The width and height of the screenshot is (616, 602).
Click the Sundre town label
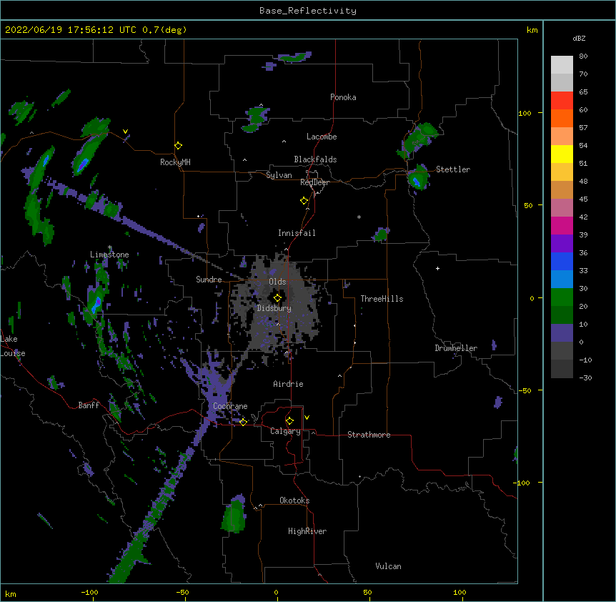[x=209, y=280]
